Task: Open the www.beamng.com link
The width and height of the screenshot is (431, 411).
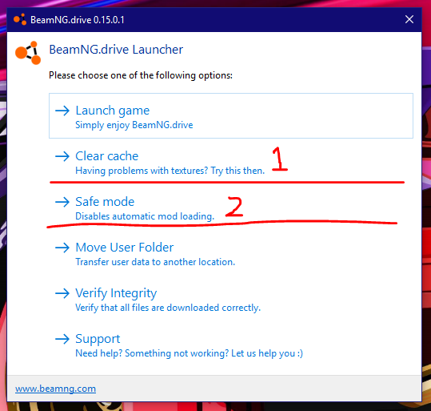Action: tap(55, 389)
